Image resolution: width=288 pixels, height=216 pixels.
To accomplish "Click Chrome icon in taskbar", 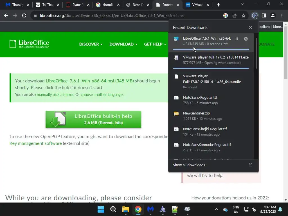I will pos(138,209).
